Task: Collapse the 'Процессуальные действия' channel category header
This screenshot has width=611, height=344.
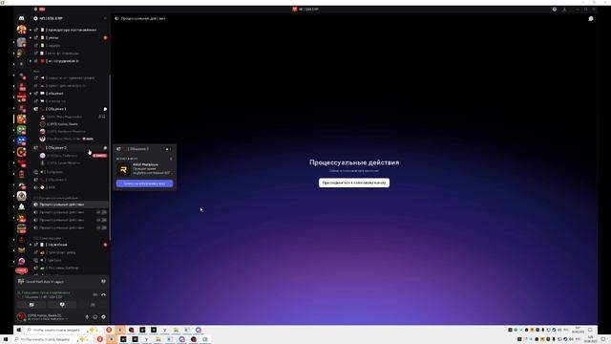Action: (58, 198)
